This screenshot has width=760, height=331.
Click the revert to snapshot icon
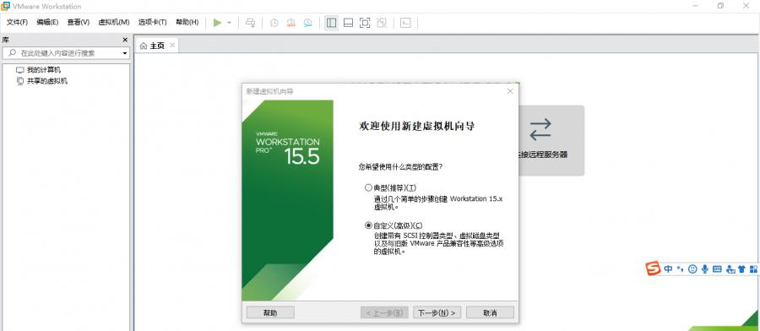[290, 23]
